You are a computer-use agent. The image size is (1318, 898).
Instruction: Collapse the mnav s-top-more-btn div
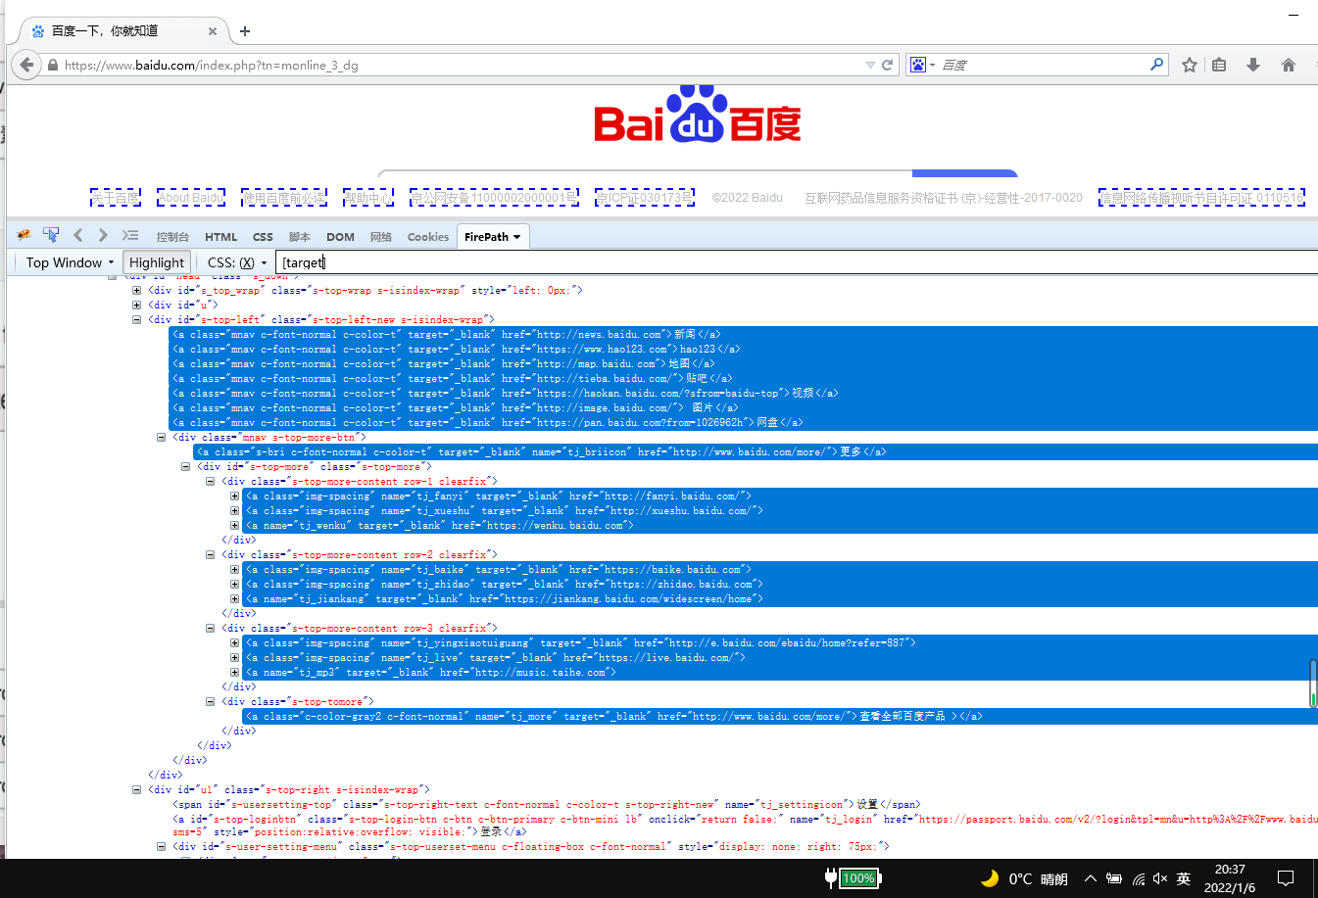(162, 437)
